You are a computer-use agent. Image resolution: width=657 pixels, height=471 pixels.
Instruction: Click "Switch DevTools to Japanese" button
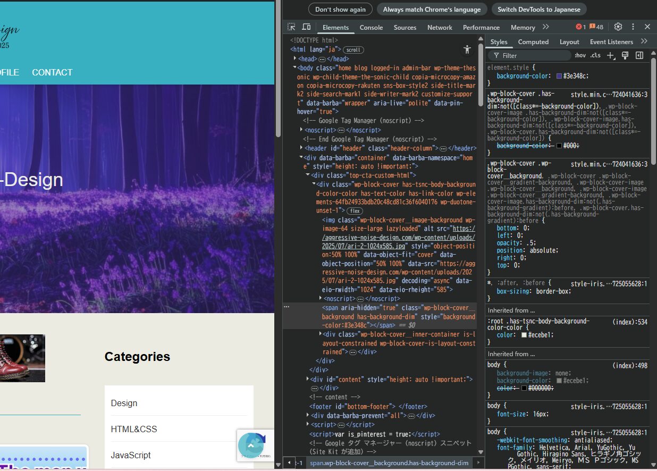tap(539, 10)
